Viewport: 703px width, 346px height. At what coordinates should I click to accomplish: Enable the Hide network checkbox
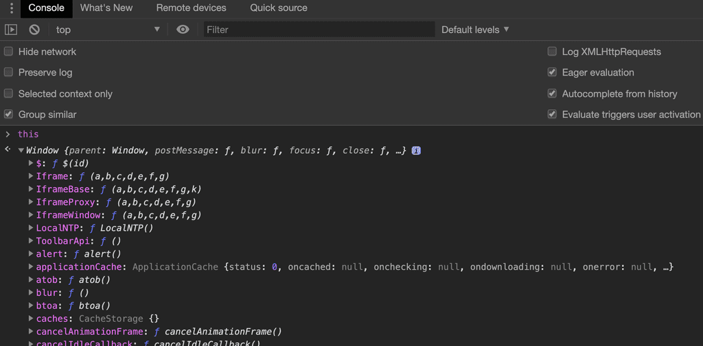[9, 51]
